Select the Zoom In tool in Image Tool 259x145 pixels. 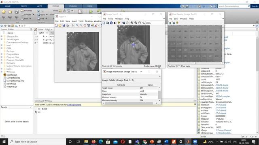click(x=132, y=23)
